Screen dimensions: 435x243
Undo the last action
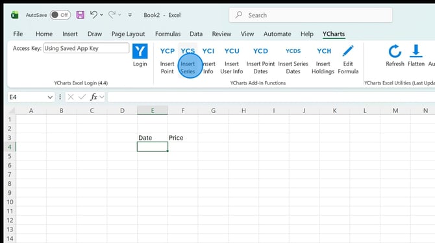(x=93, y=15)
